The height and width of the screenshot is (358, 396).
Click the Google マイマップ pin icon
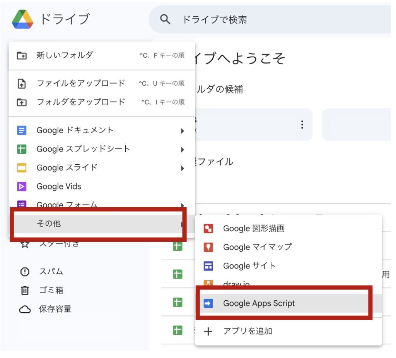click(x=208, y=247)
